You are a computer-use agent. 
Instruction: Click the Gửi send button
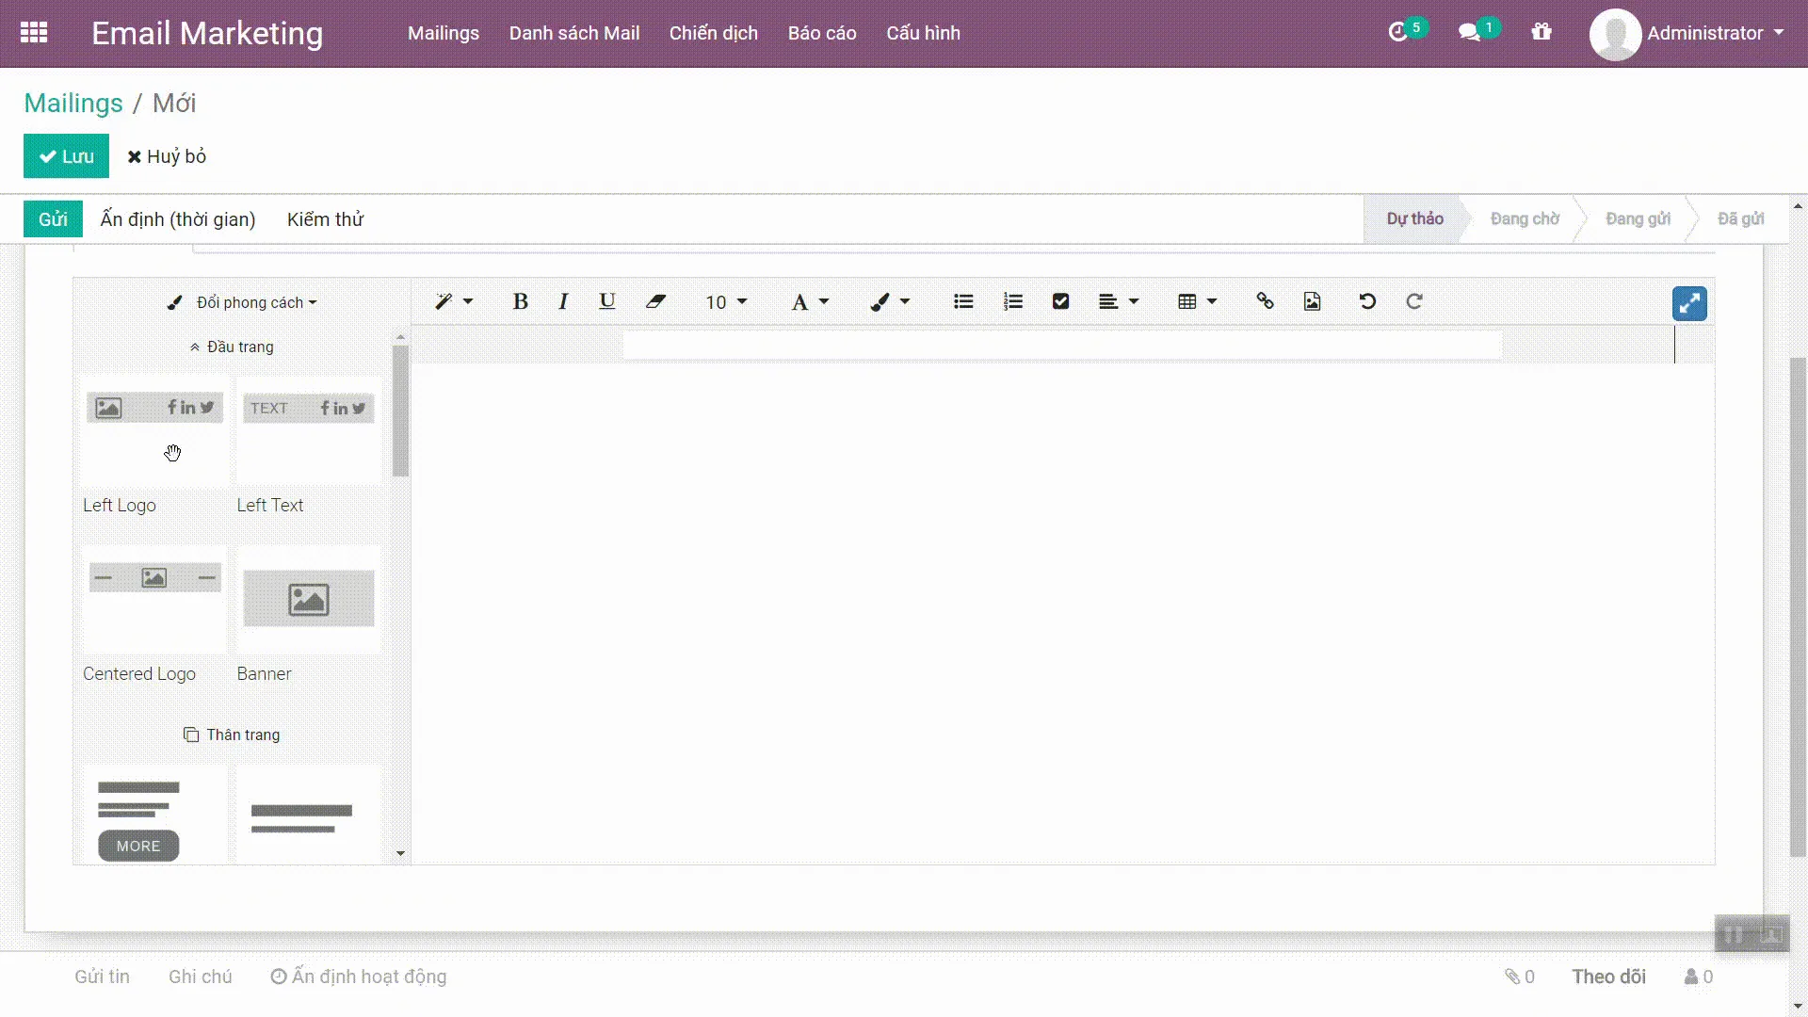coord(53,219)
